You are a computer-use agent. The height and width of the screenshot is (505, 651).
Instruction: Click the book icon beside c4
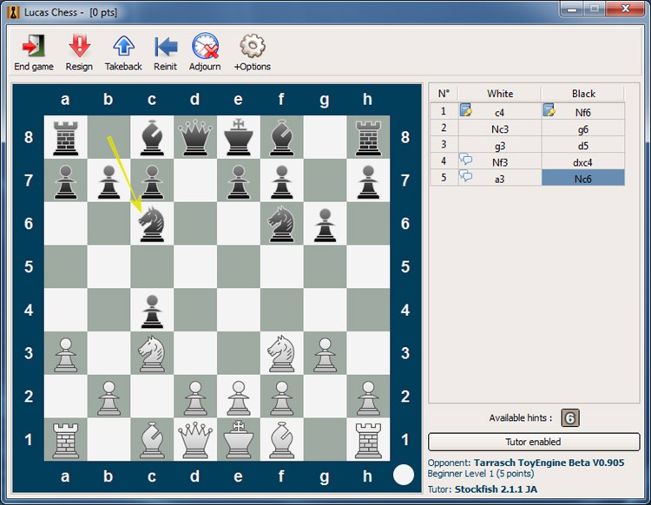[466, 110]
